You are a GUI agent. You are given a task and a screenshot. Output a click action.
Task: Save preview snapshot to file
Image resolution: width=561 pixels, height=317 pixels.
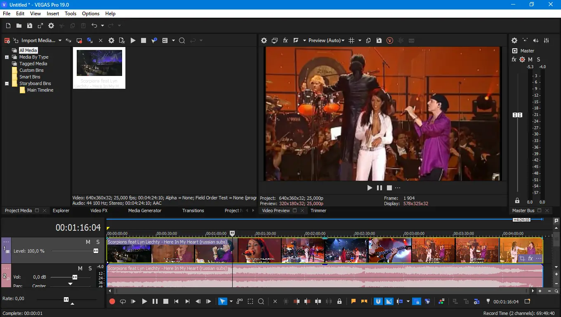(x=379, y=40)
